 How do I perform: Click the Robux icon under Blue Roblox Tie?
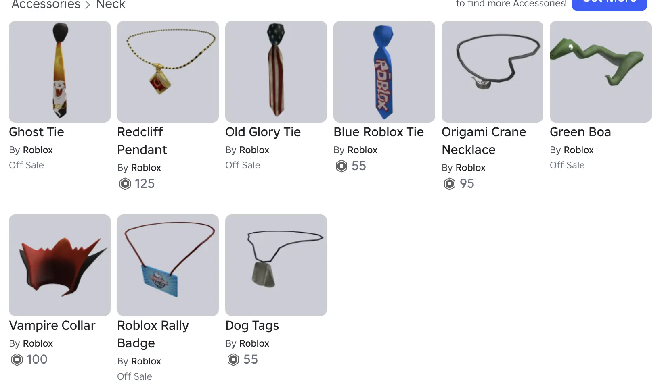coord(341,166)
